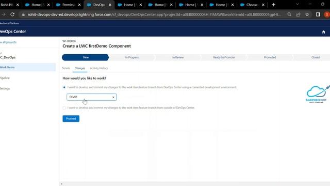Bookmark page with star icon
The width and height of the screenshot is (330, 186).
click(307, 14)
